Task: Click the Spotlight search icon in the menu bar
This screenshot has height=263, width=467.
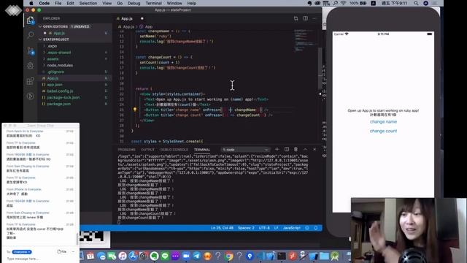Action: (416, 3)
